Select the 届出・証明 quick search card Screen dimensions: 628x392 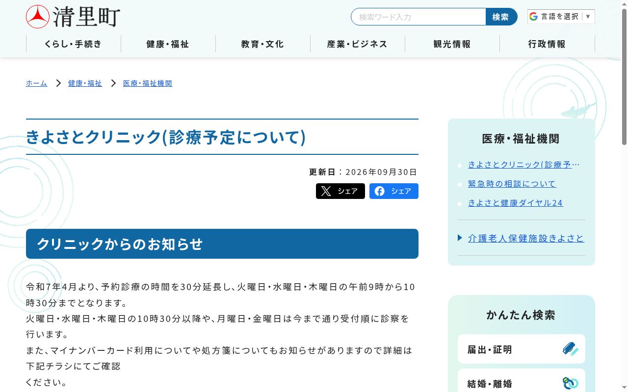click(522, 349)
